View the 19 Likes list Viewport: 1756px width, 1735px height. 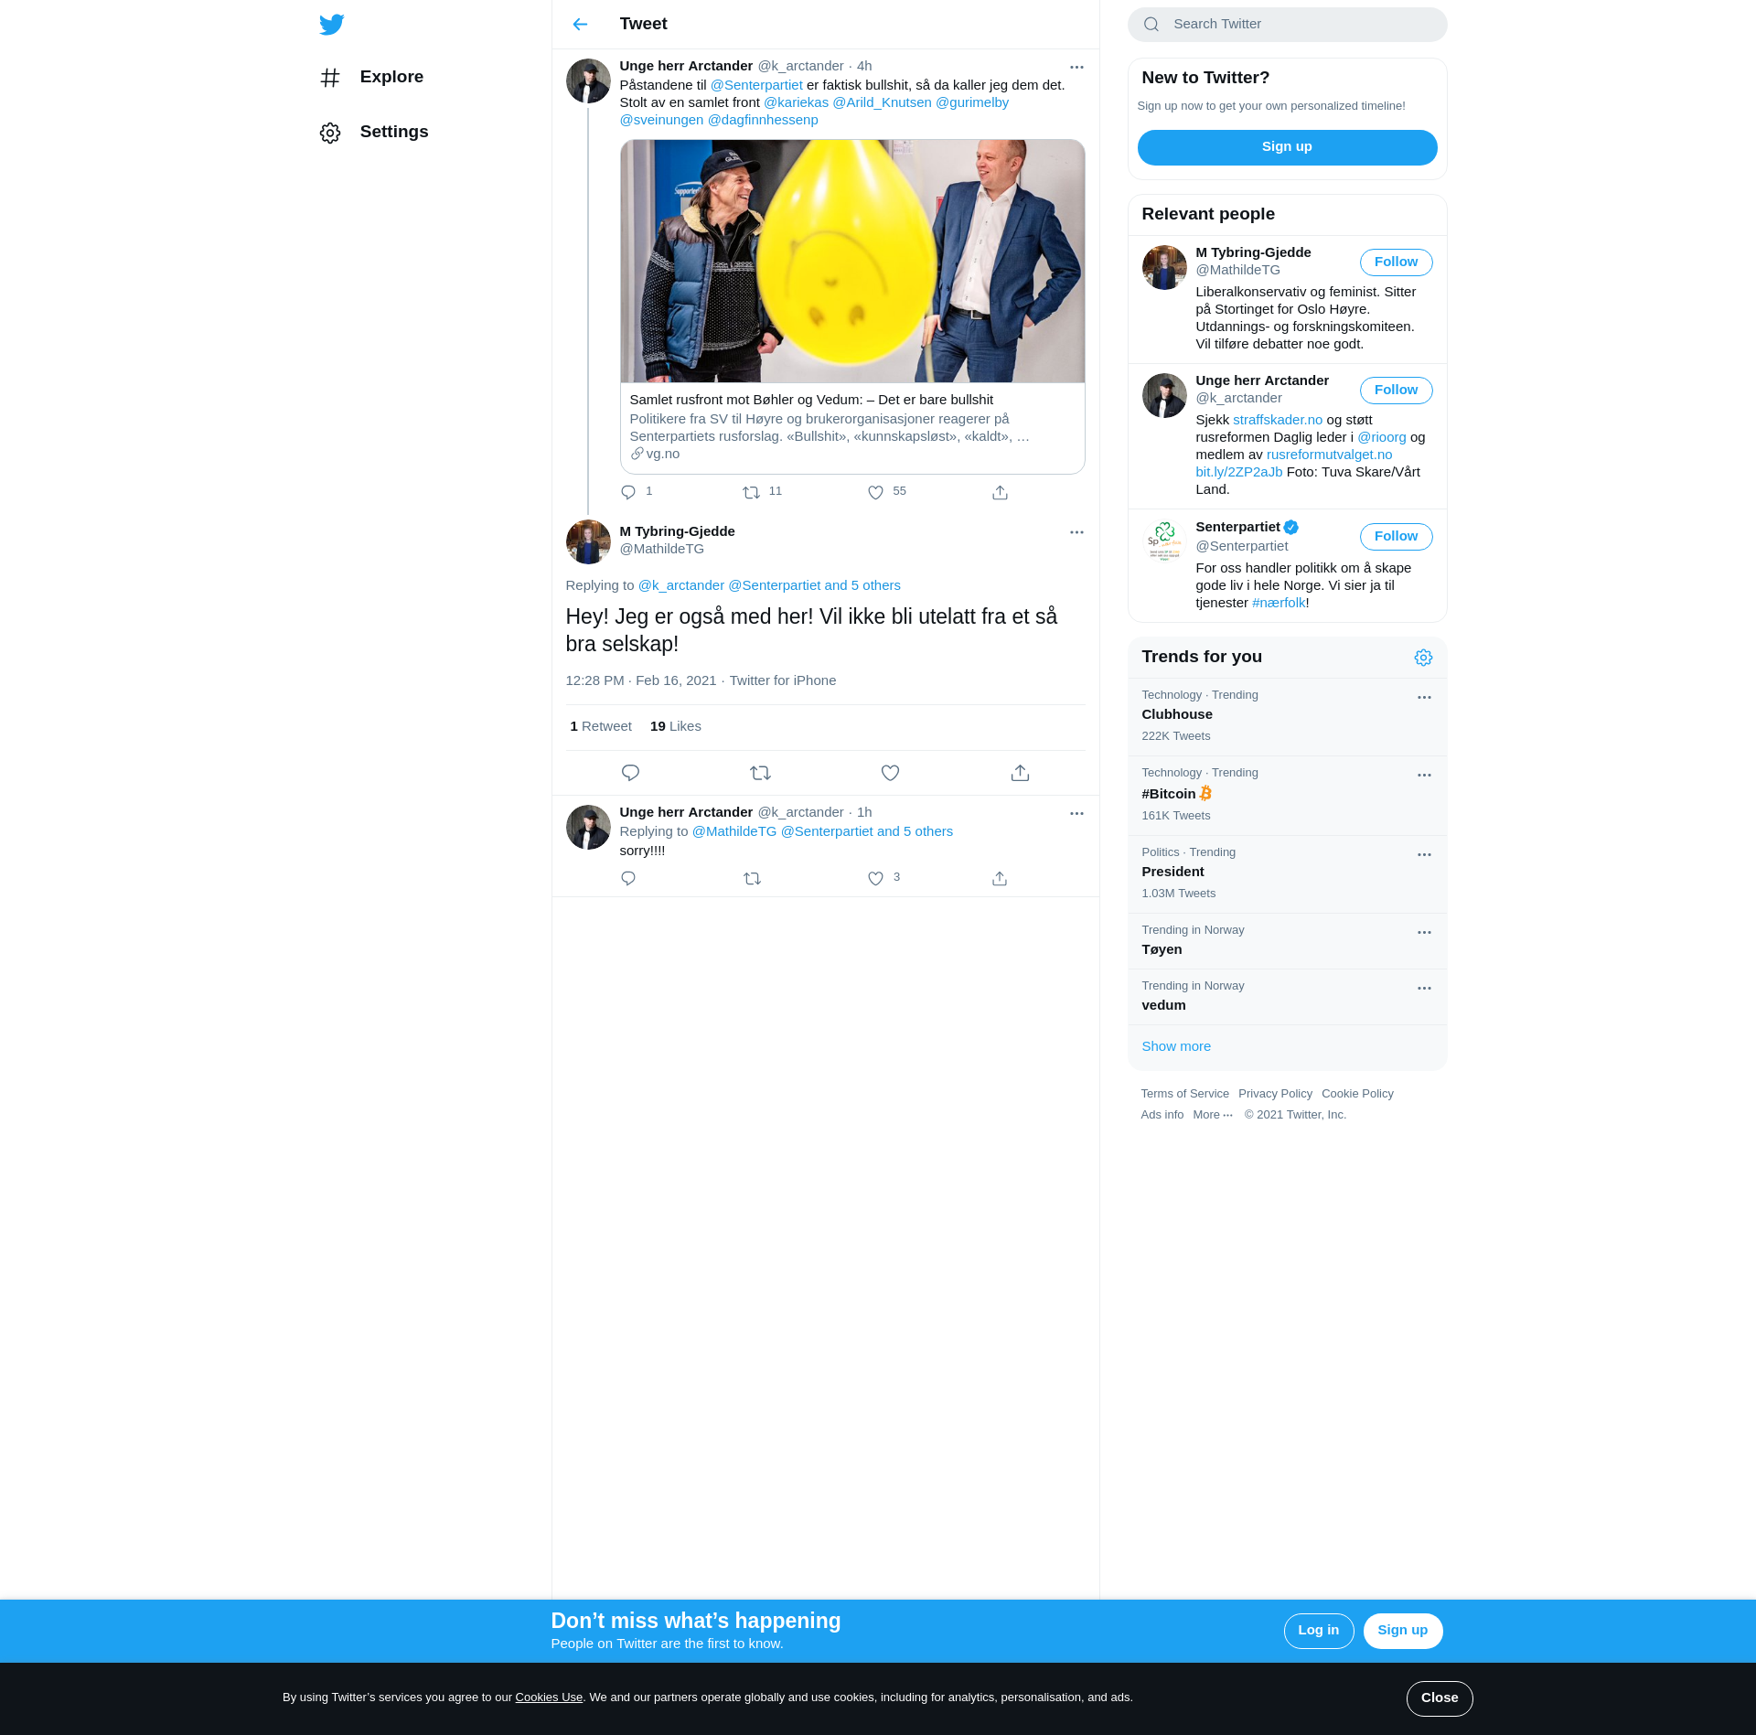click(x=675, y=726)
